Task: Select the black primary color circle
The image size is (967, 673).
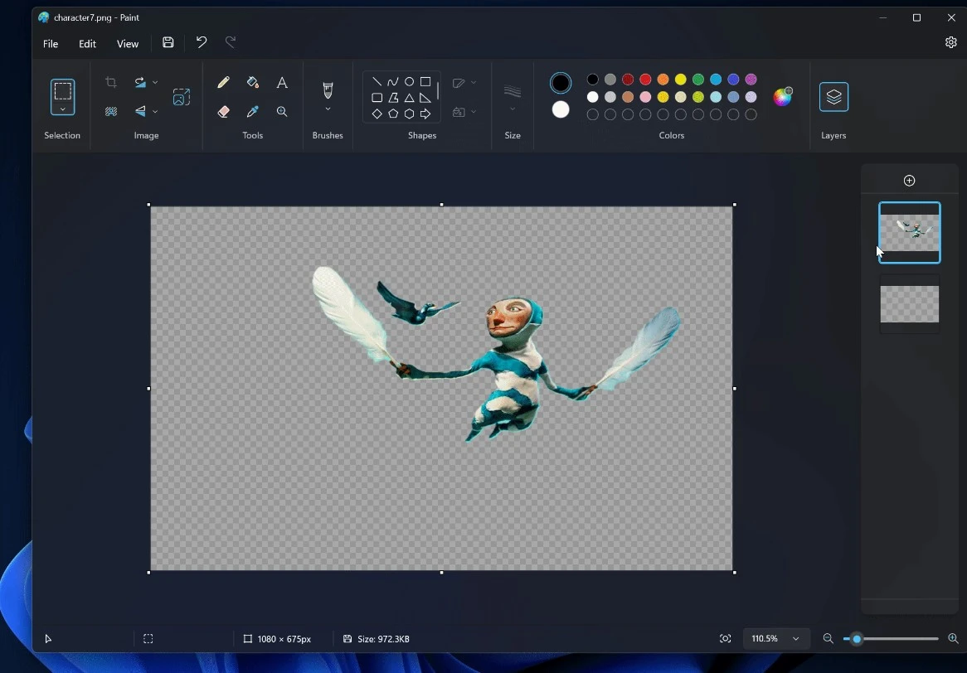Action: coord(561,83)
